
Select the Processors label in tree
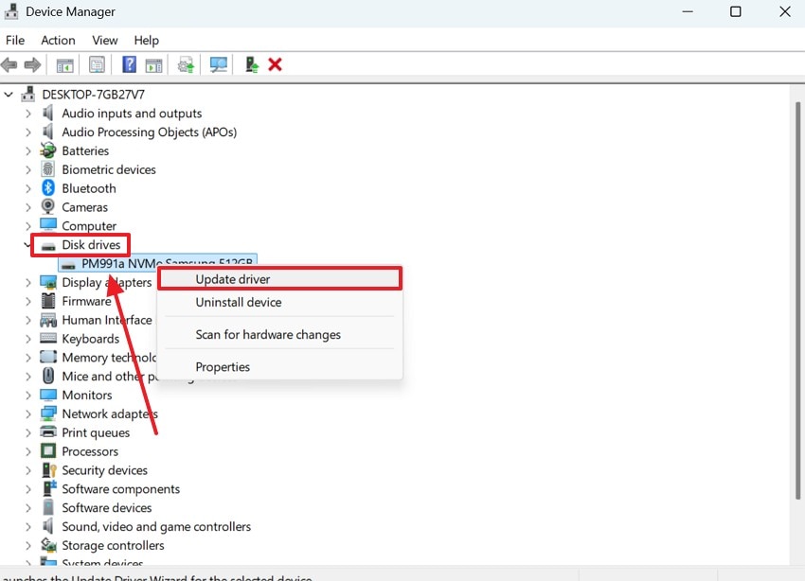click(x=90, y=451)
